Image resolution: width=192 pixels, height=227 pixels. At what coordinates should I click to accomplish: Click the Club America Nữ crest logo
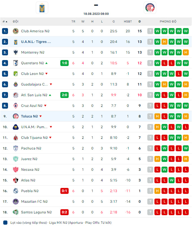coord(16,31)
